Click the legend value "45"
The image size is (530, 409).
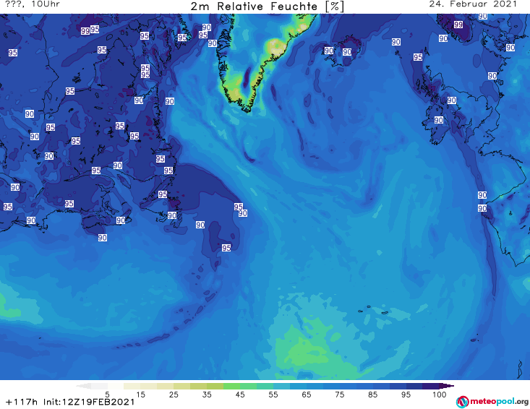pos(240,395)
